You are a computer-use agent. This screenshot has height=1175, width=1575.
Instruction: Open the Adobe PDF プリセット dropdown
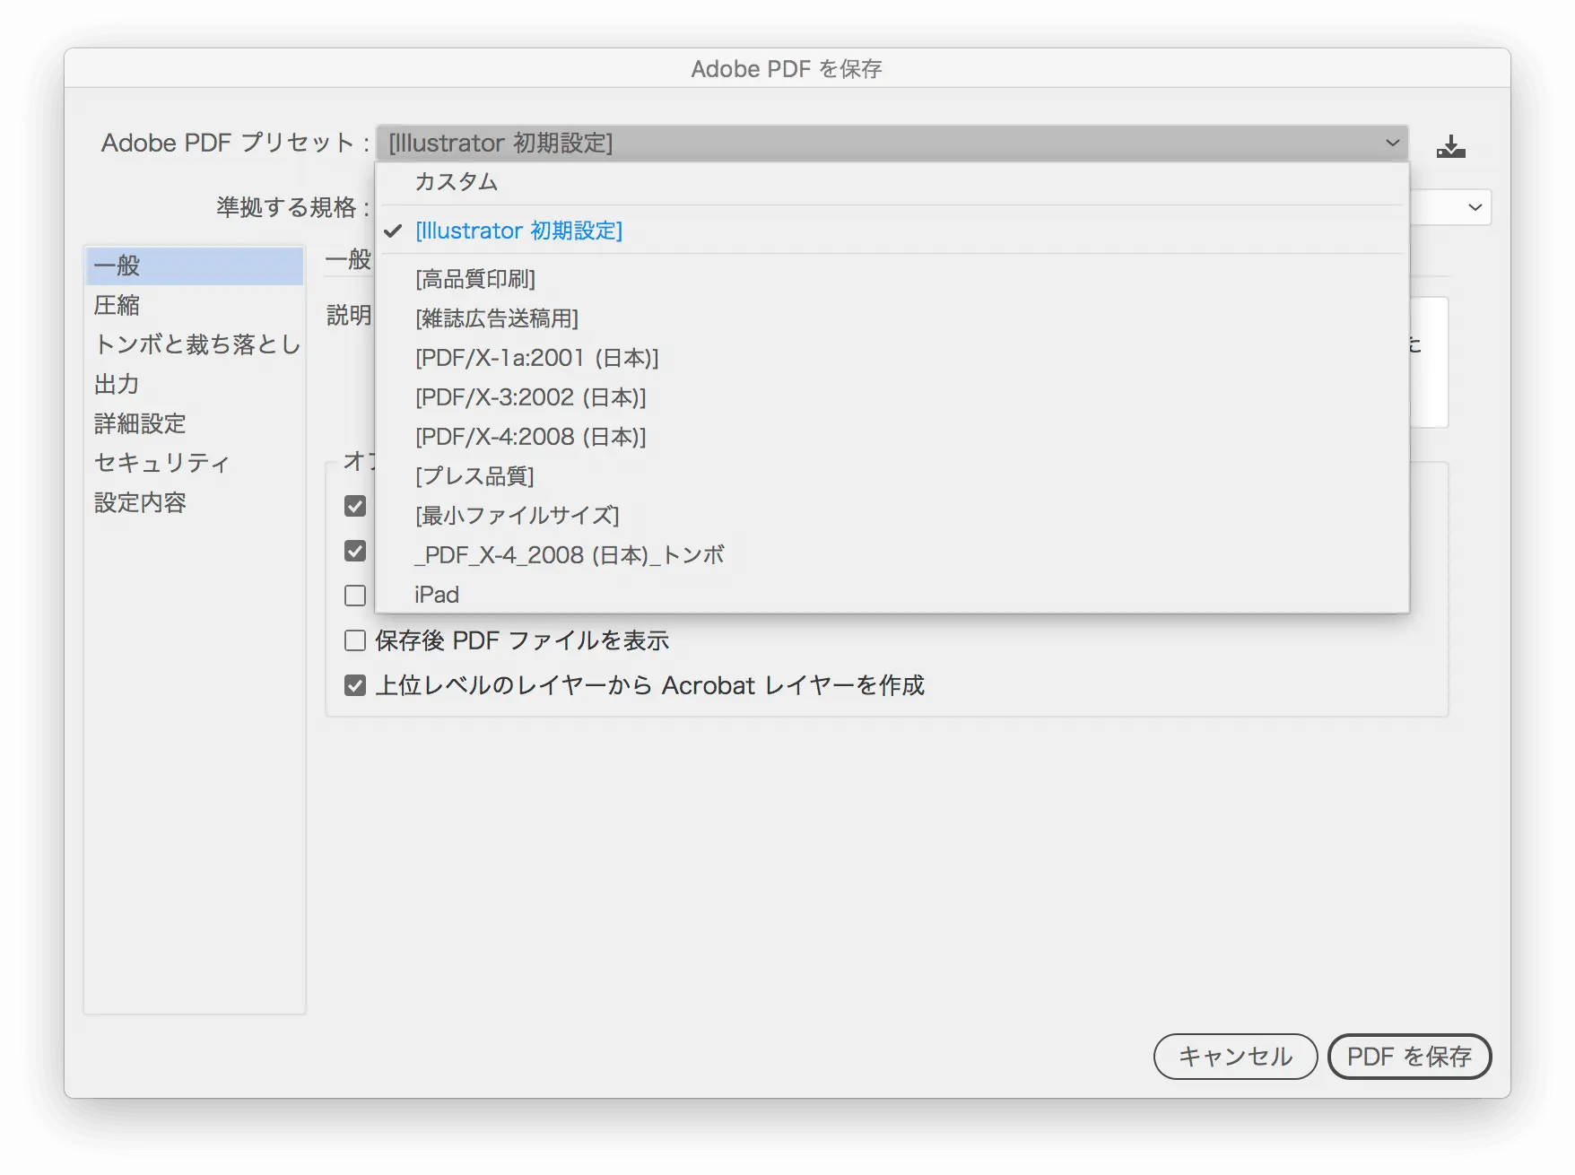(892, 143)
